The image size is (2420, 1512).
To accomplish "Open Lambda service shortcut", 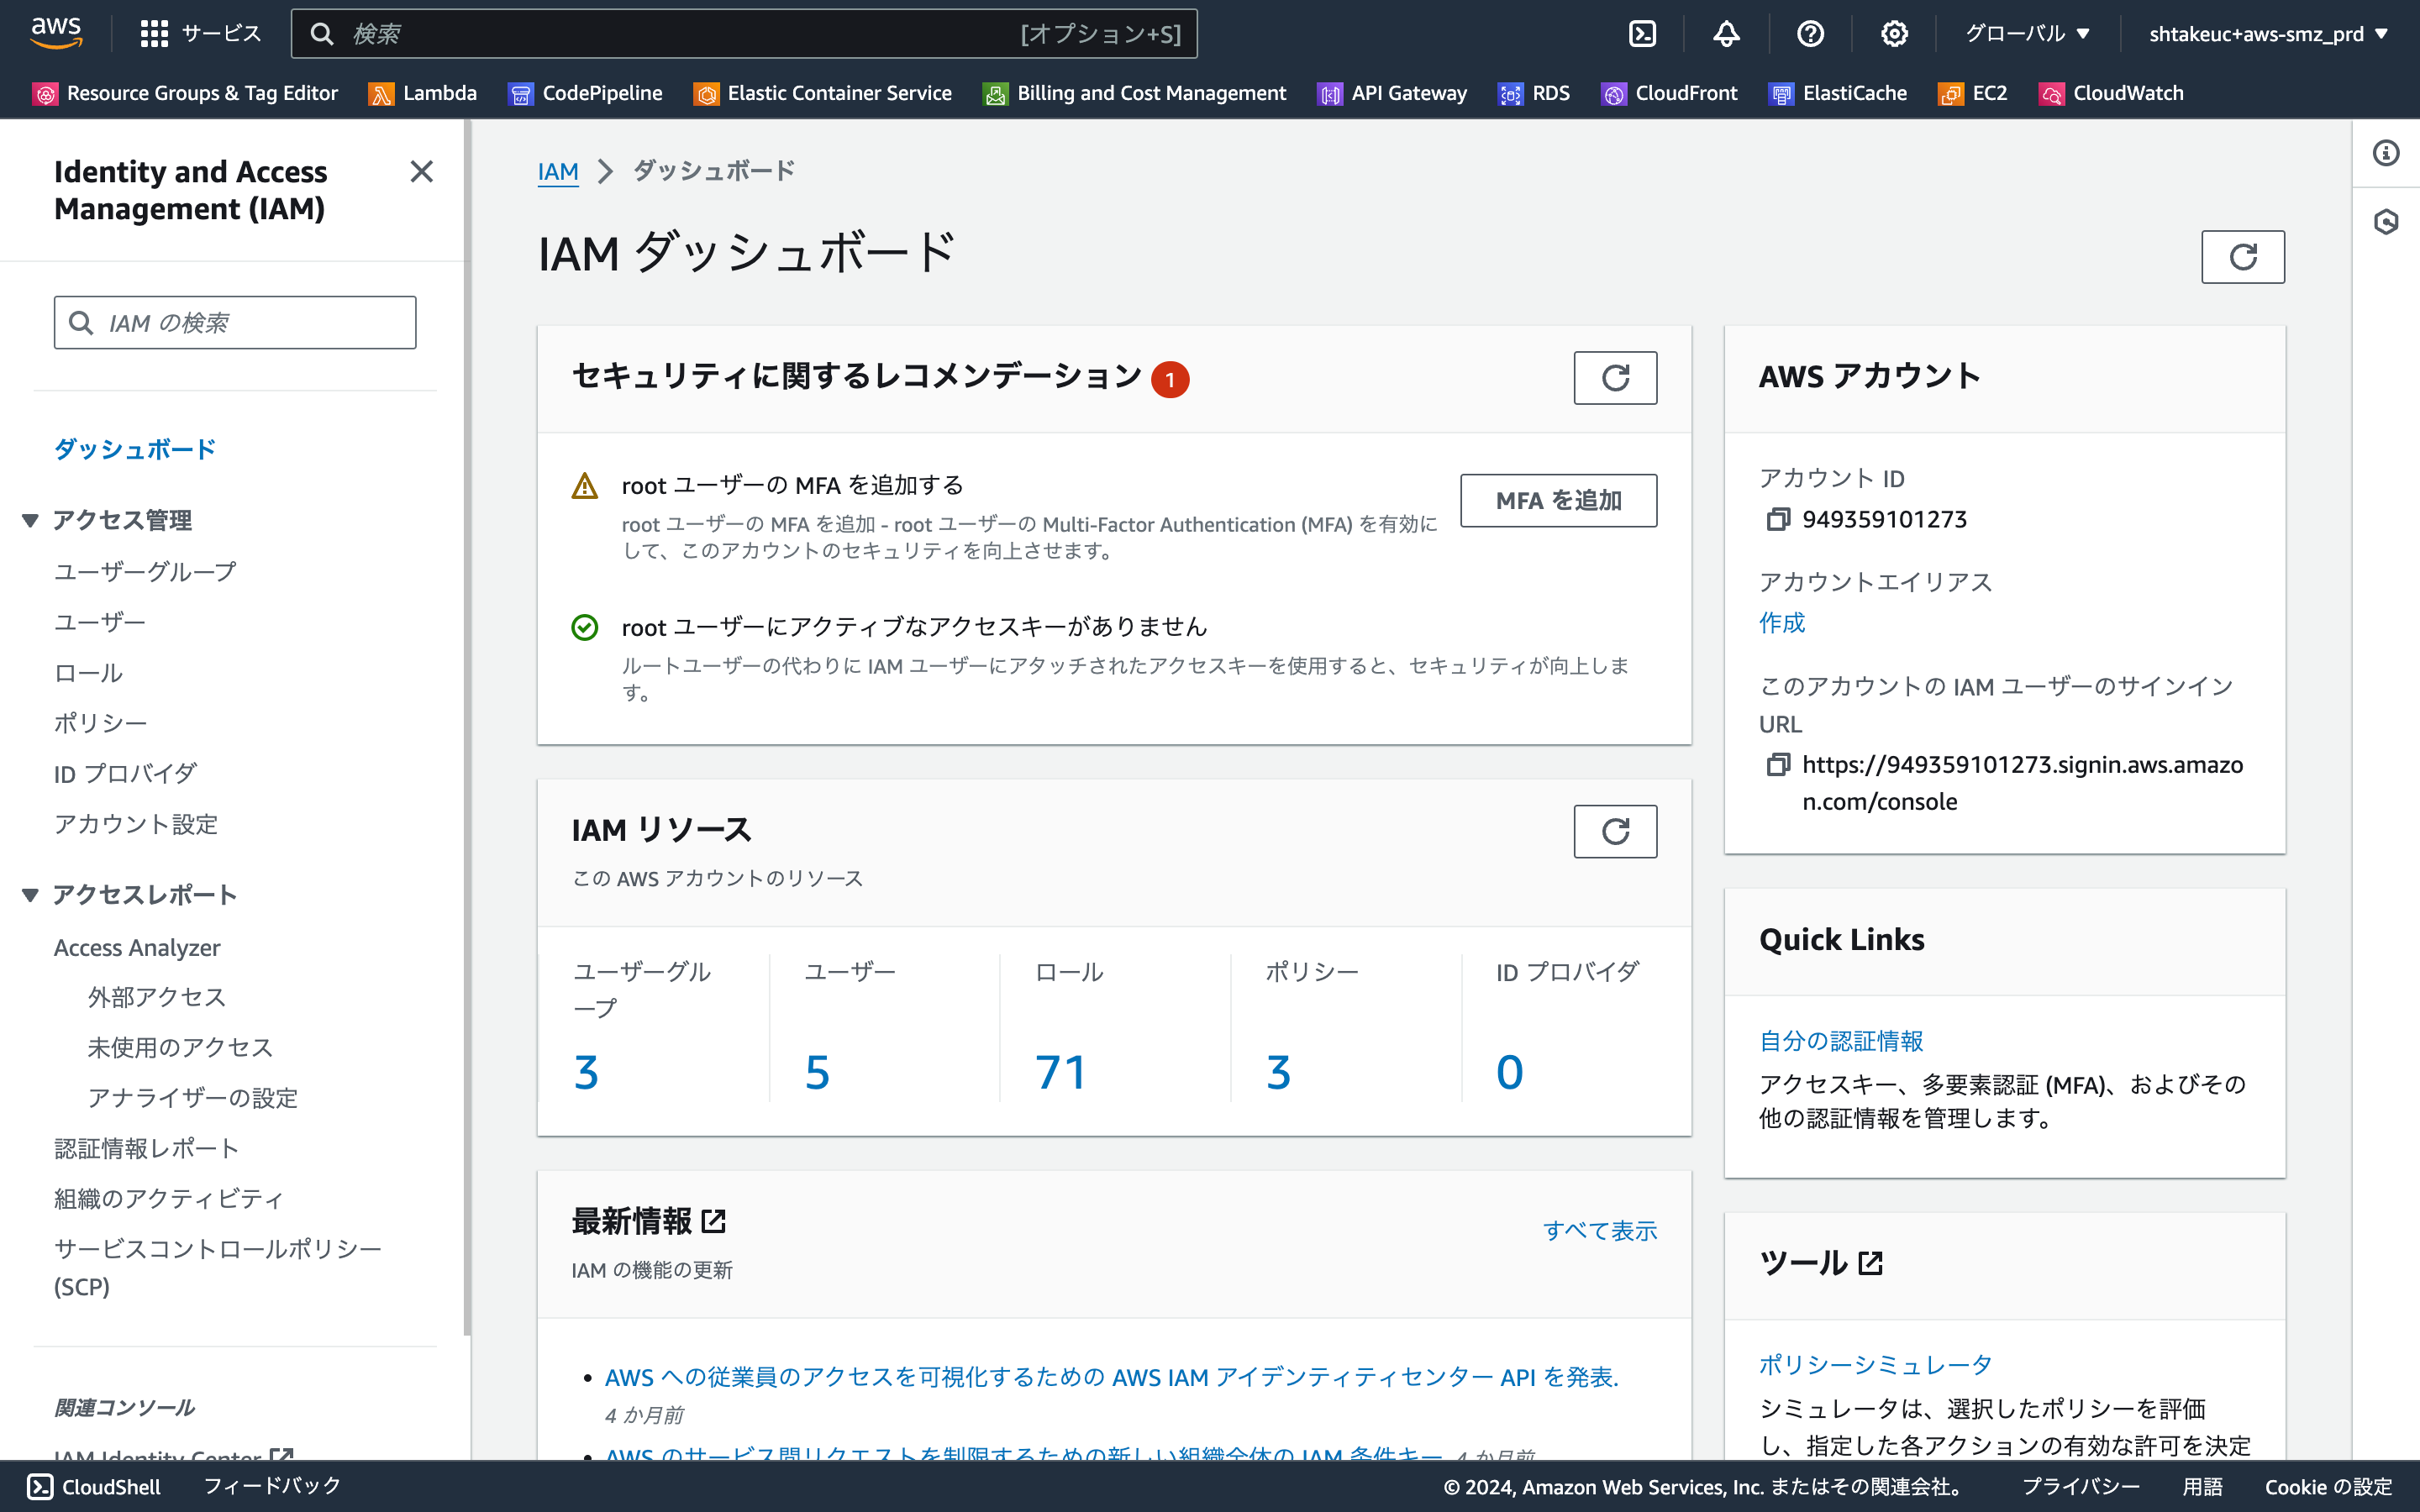I will click(x=423, y=93).
